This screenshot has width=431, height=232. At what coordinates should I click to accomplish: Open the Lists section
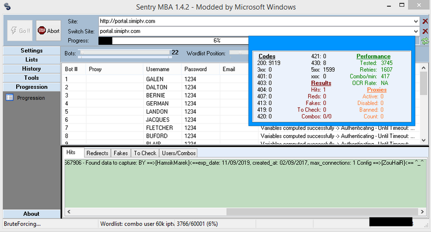32,60
